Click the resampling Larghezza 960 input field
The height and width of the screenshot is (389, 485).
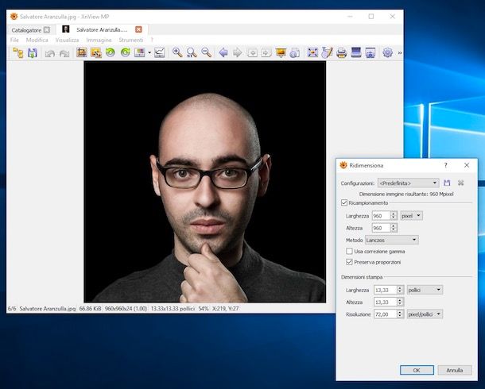(382, 215)
